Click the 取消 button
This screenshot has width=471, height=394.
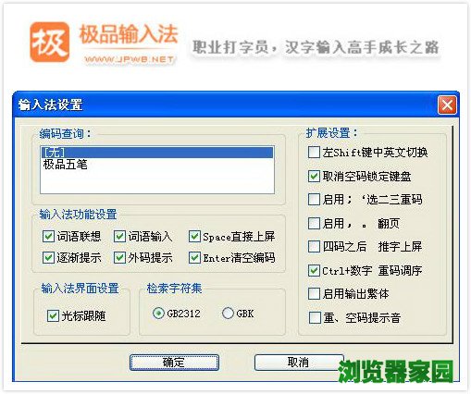(298, 363)
